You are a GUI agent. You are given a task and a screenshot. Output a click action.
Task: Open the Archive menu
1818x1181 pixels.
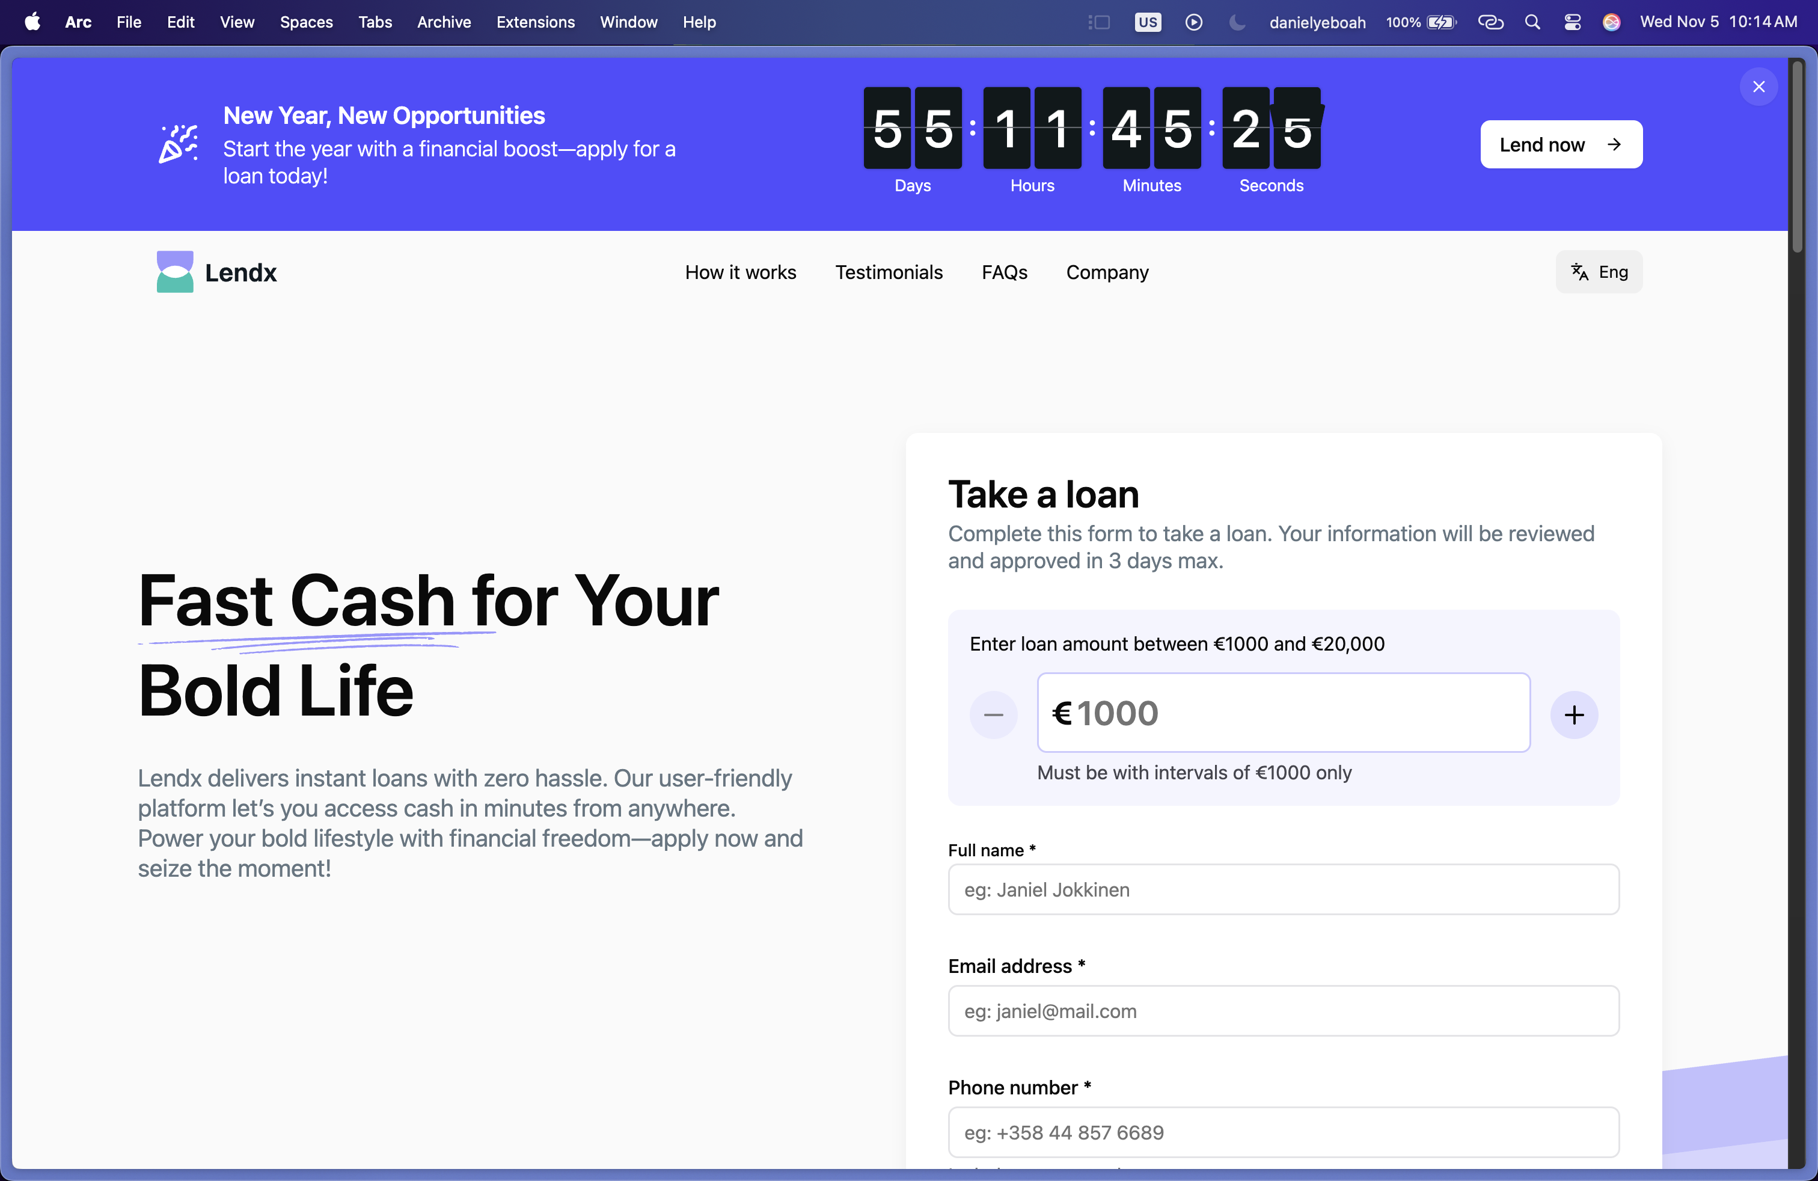click(444, 22)
